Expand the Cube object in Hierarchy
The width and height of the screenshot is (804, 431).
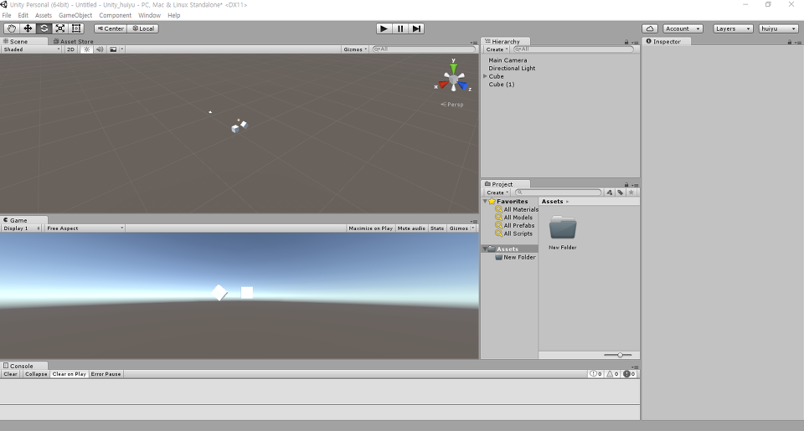coord(485,76)
